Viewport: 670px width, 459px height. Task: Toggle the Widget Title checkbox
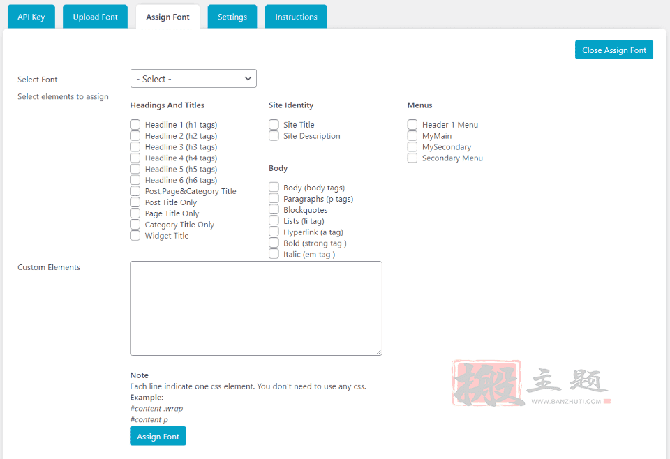point(135,236)
